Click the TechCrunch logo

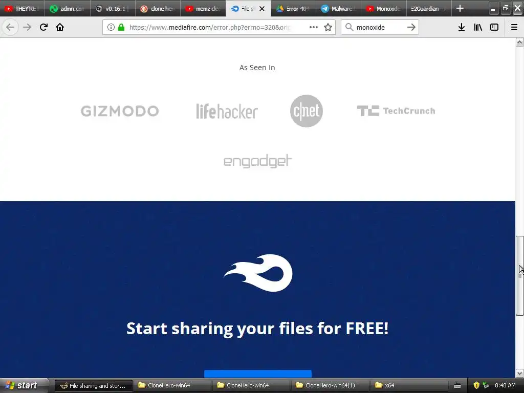[396, 111]
